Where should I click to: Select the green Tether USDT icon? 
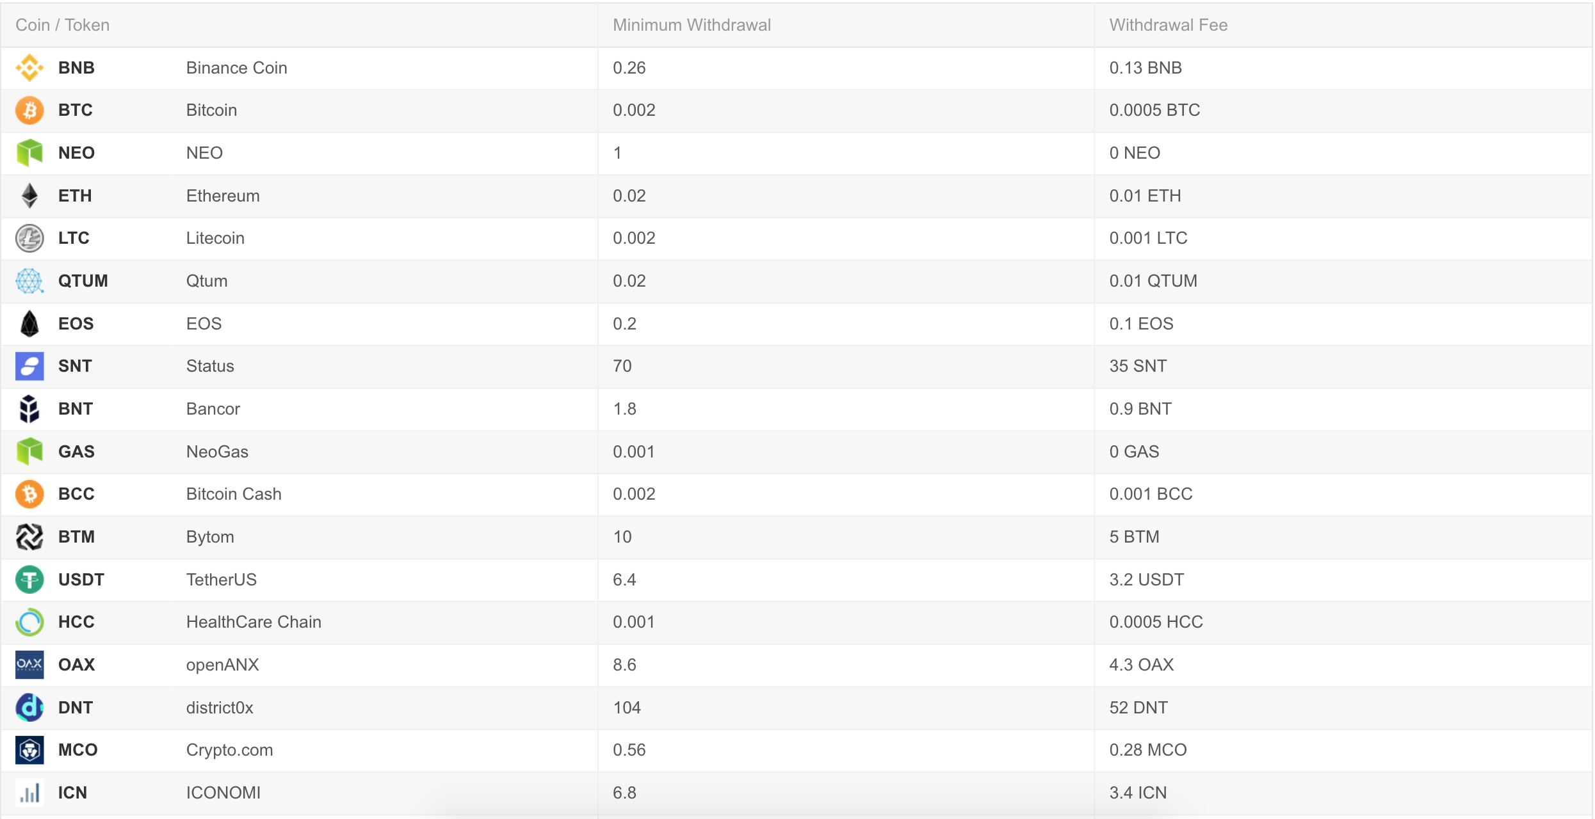click(29, 580)
